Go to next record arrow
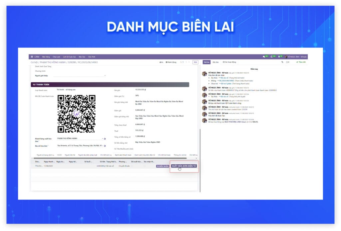The width and height of the screenshot is (341, 231). point(189,62)
